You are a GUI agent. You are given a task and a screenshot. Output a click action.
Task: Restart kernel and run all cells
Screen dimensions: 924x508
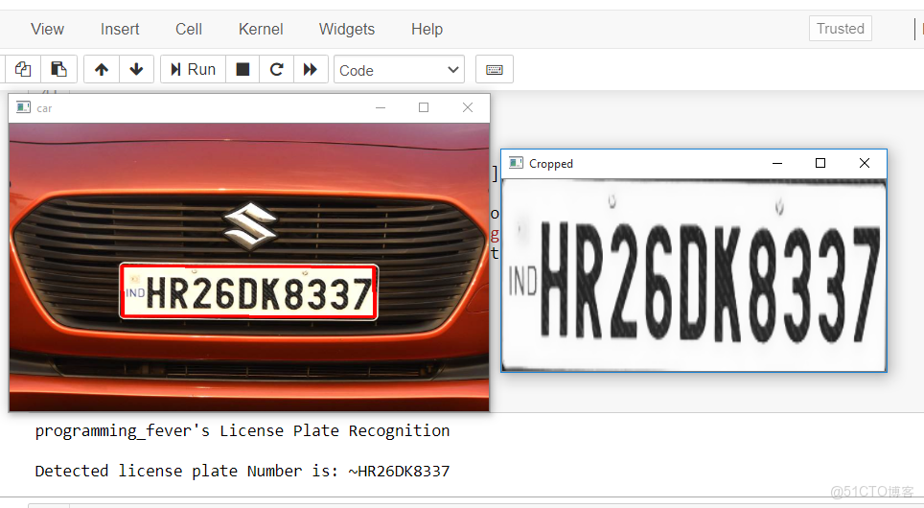(311, 70)
